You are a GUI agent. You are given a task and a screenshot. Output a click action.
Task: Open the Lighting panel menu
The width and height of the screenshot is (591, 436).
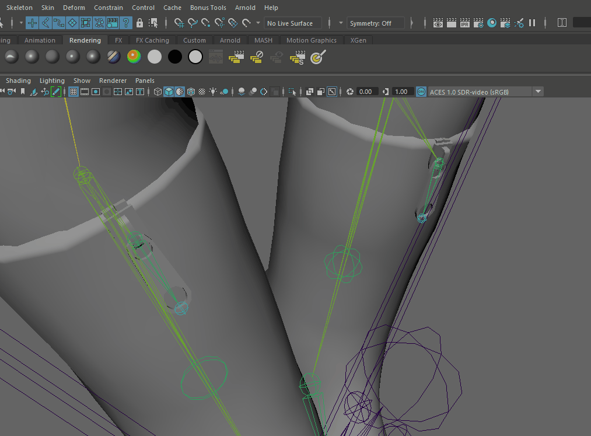click(x=52, y=81)
